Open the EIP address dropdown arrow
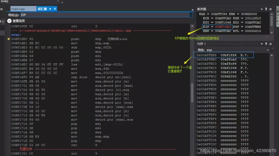279x156 pixels. click(x=190, y=15)
